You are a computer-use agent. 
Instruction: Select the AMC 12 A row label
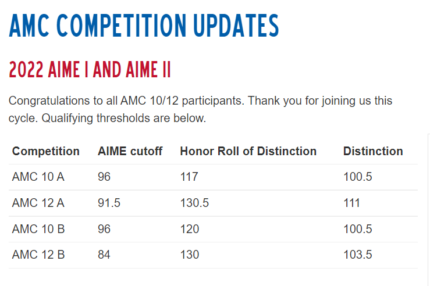38,203
